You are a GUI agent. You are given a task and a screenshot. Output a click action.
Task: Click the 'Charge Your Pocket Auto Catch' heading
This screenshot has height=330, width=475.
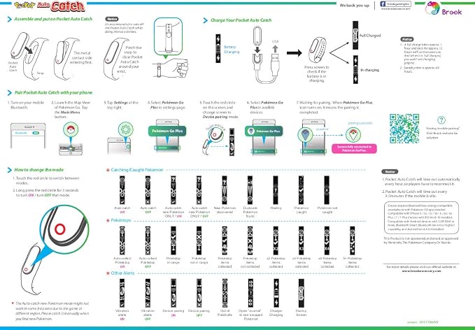point(241,20)
